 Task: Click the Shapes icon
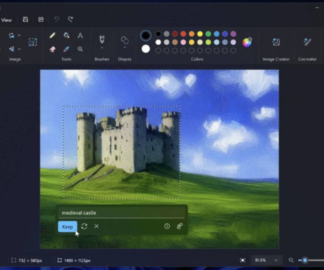[125, 40]
